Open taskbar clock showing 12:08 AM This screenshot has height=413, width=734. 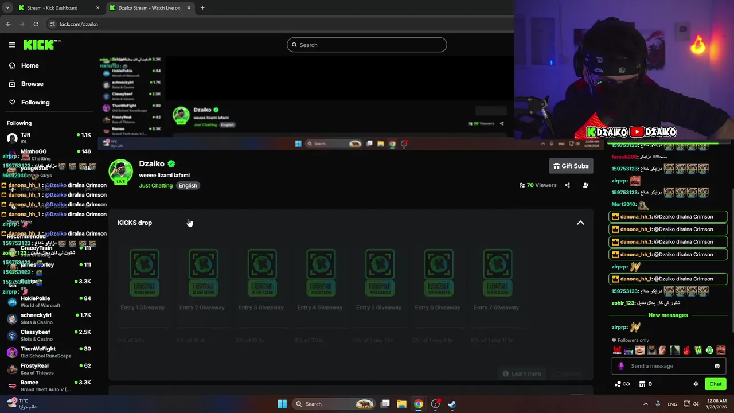(716, 404)
